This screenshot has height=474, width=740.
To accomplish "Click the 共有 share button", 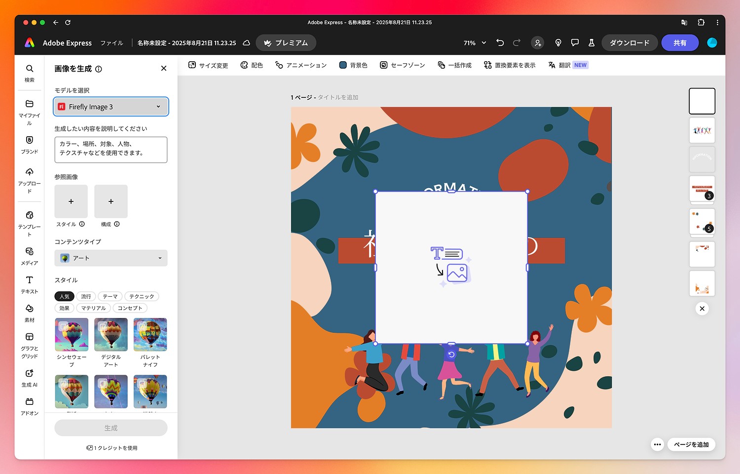I will click(x=680, y=43).
